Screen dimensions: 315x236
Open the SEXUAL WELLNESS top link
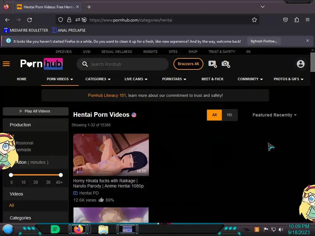click(x=117, y=52)
